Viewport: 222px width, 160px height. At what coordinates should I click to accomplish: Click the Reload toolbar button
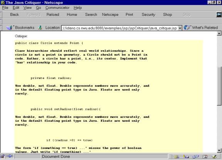(53, 14)
